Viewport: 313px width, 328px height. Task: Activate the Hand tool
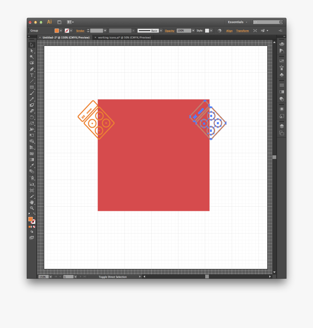tap(32, 202)
